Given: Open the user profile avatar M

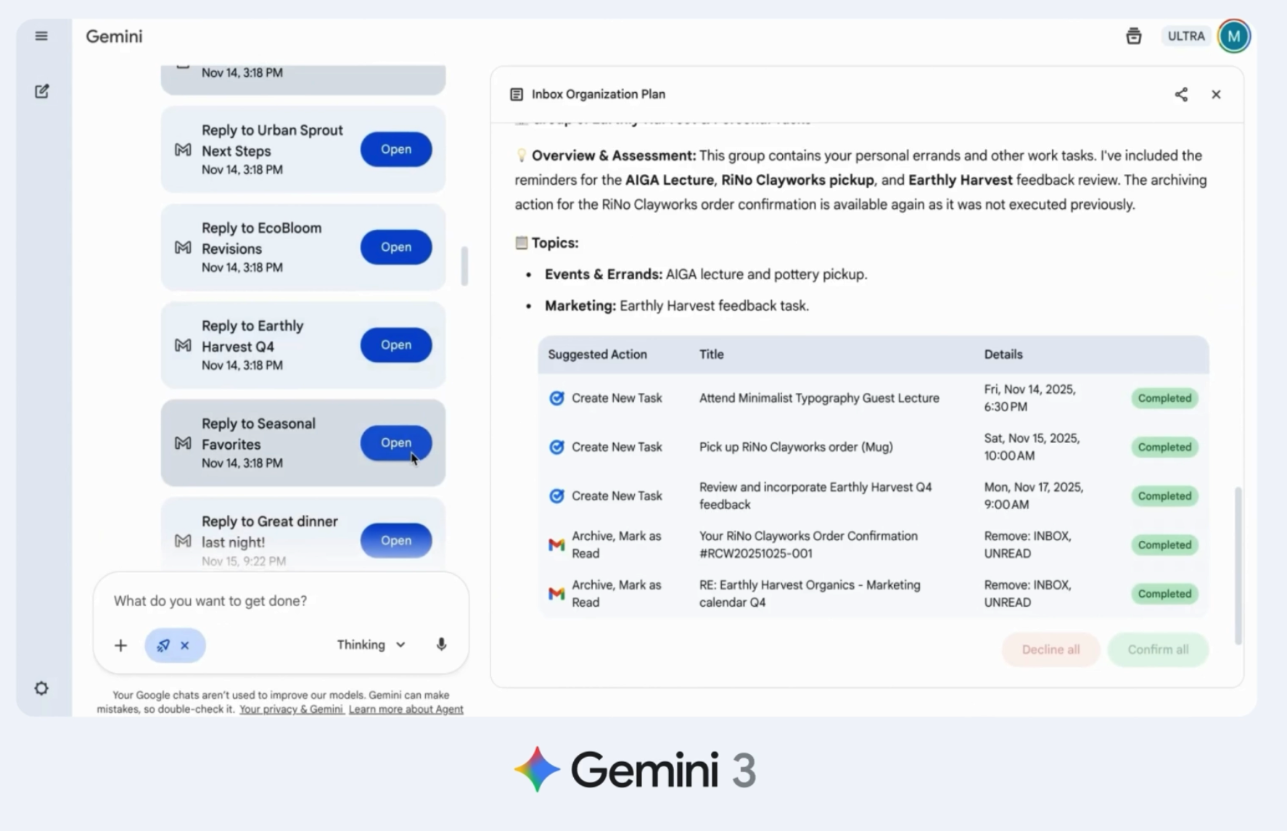Looking at the screenshot, I should 1233,36.
